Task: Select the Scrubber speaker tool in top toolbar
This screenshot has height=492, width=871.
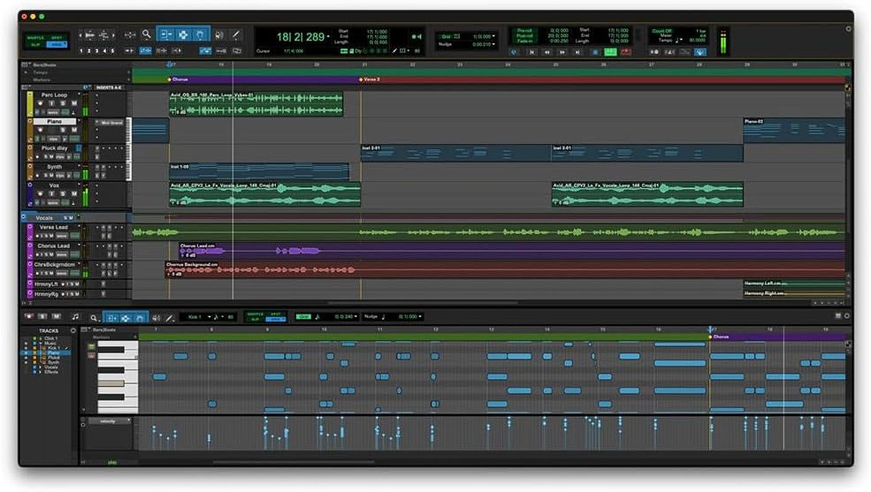Action: (219, 35)
